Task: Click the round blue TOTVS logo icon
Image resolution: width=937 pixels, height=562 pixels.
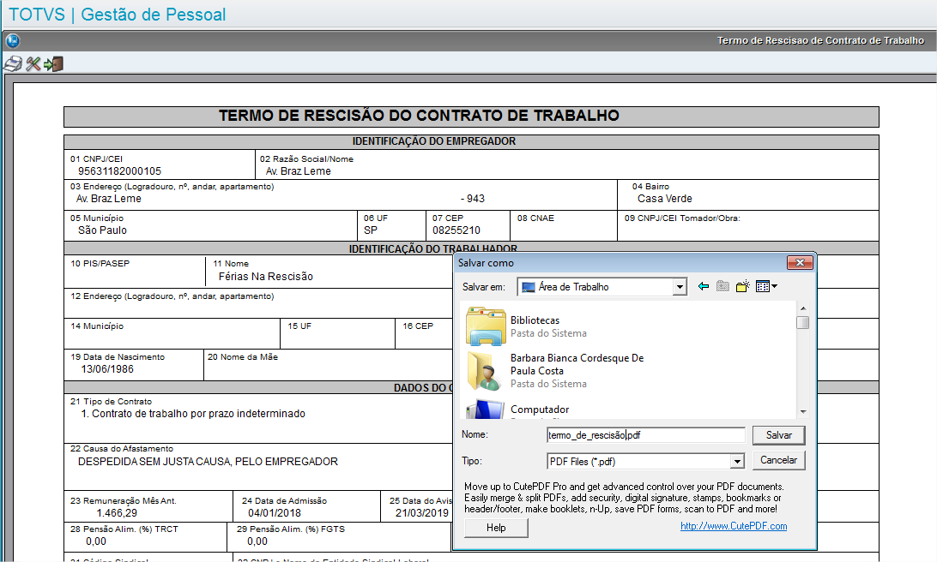Action: click(x=13, y=40)
